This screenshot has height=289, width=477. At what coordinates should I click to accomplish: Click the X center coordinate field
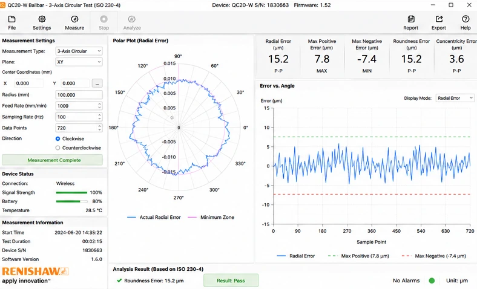[29, 83]
